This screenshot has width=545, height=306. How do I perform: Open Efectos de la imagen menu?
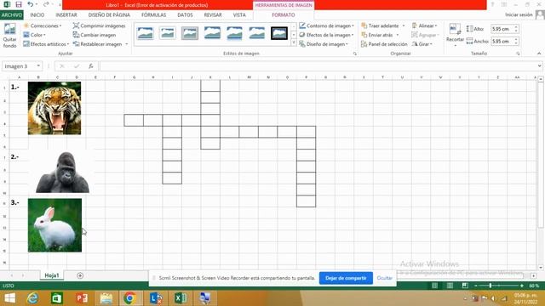point(326,35)
